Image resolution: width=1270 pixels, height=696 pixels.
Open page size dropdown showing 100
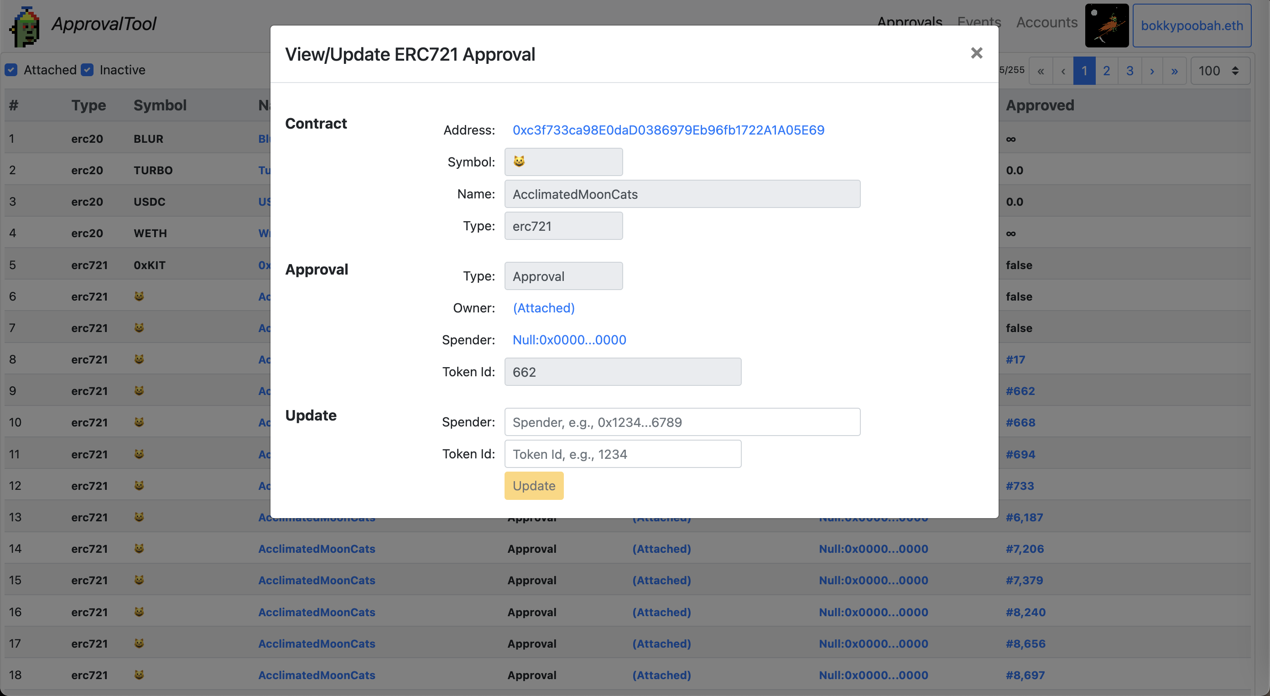(x=1220, y=71)
